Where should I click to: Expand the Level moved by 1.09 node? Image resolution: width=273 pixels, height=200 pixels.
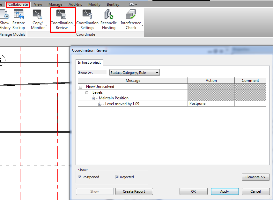(x=100, y=104)
